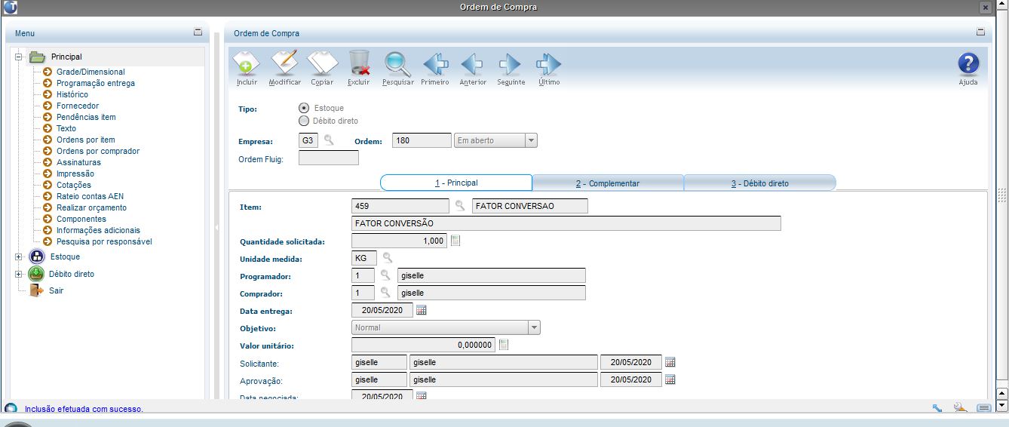Screen dimensions: 1009x427
Task: Open Pesquisar magnifying glass tool
Action: [397, 63]
